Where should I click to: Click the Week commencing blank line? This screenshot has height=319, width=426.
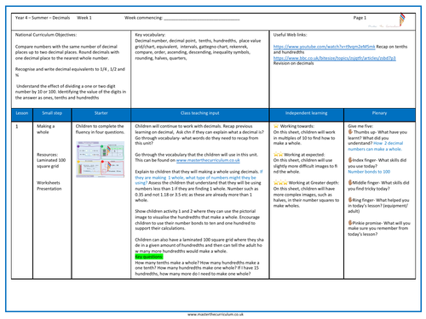(x=202, y=19)
